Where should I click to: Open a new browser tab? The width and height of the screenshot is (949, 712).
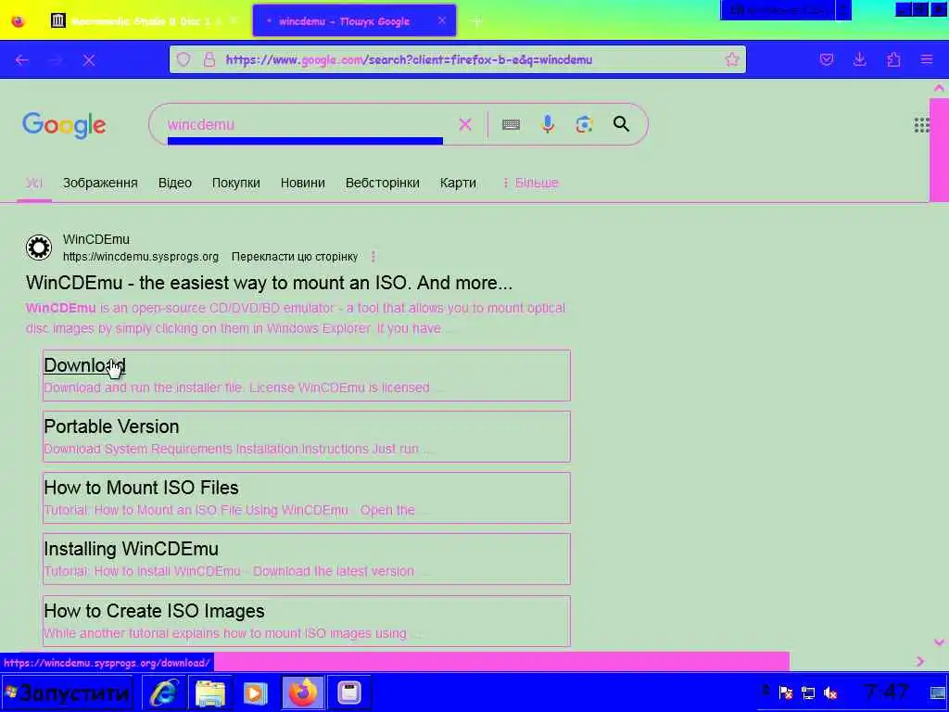477,22
